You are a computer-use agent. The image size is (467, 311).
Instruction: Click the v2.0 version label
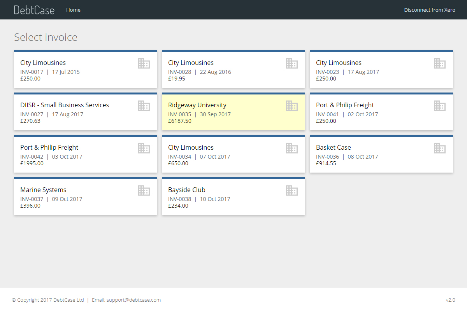(x=451, y=300)
